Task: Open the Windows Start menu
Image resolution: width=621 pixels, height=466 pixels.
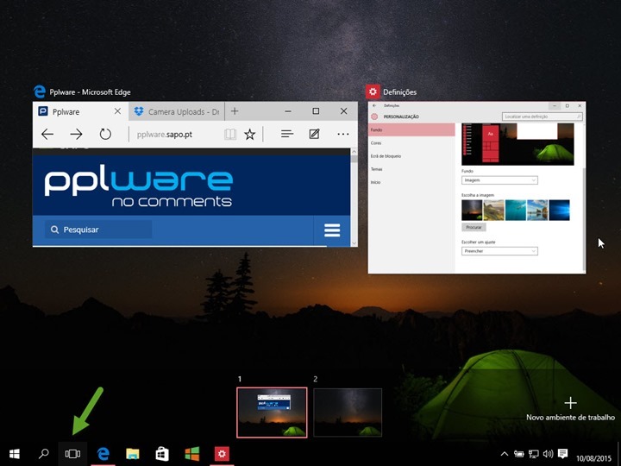Action: click(x=15, y=454)
